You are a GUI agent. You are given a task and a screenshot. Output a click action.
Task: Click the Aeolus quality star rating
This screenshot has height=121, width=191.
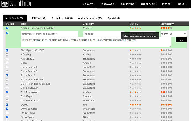tap(135, 28)
